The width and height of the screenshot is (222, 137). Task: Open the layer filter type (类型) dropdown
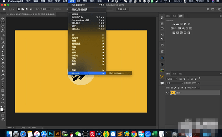(x=172, y=79)
